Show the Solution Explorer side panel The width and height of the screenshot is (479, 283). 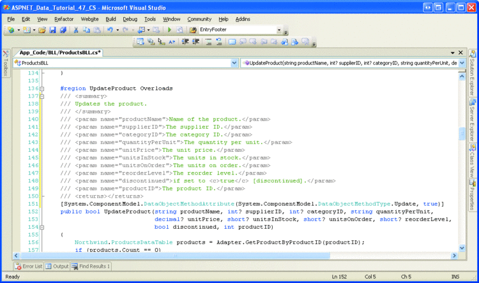pyautogui.click(x=473, y=73)
